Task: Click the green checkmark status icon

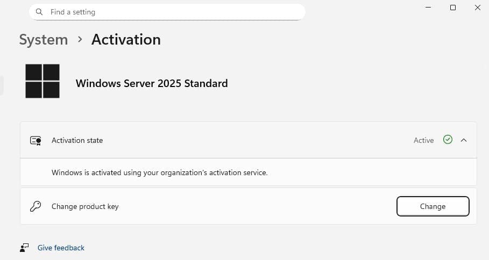Action: coord(448,140)
